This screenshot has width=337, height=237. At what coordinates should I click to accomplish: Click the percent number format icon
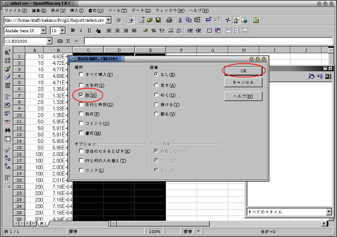tap(153, 30)
